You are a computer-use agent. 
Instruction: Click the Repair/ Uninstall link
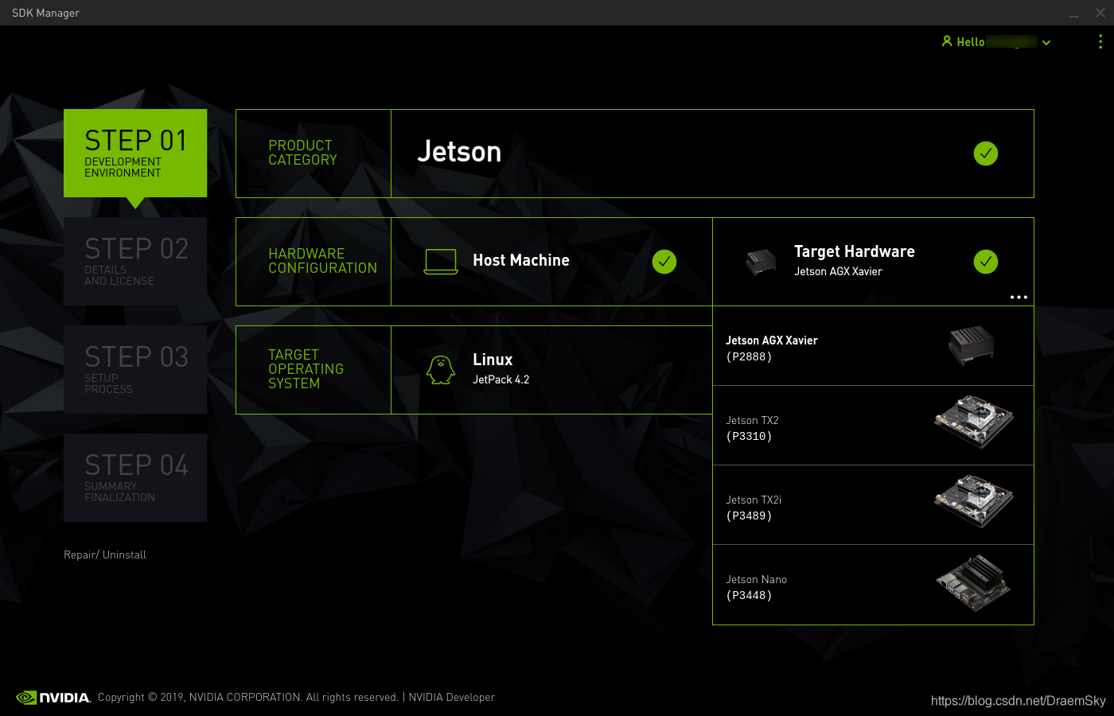pyautogui.click(x=105, y=555)
